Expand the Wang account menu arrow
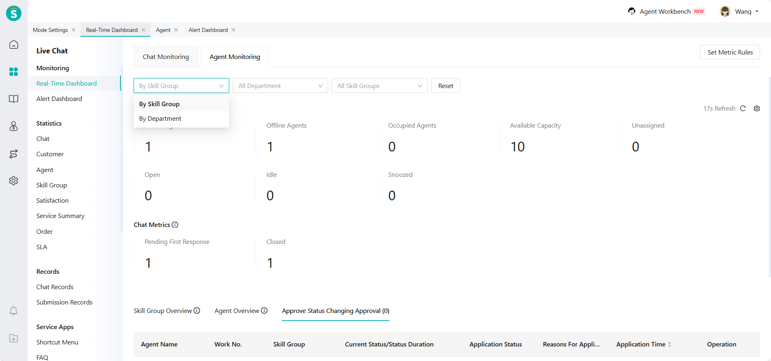The image size is (771, 361). click(757, 11)
